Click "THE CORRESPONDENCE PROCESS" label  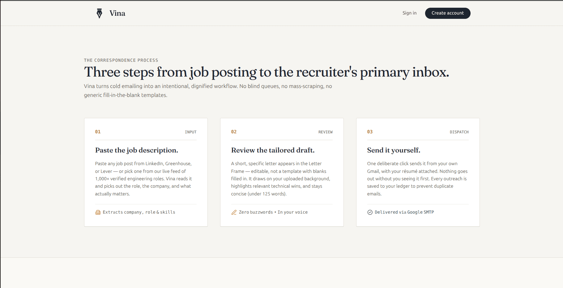(121, 60)
